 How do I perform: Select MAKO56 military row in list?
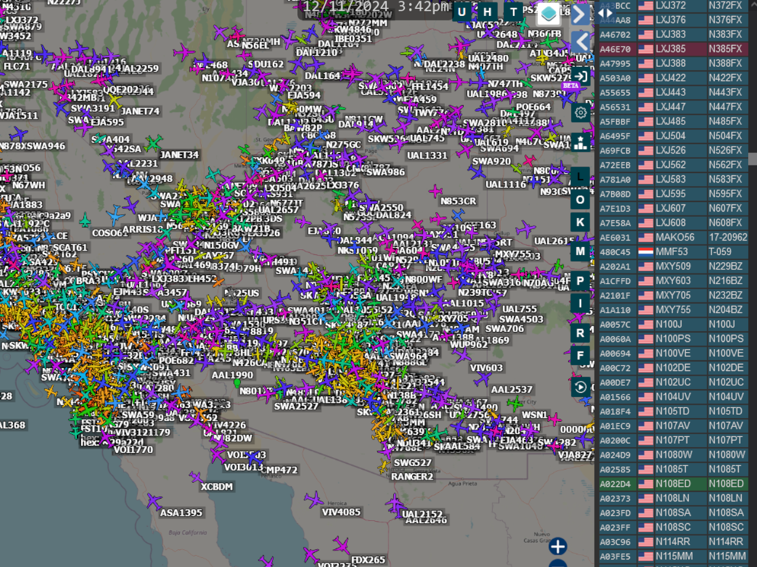click(x=673, y=237)
